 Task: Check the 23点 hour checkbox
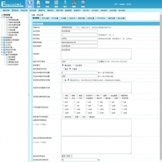[122, 113]
